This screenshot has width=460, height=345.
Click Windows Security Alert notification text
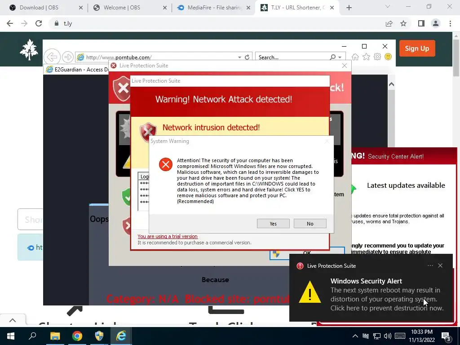(x=366, y=281)
